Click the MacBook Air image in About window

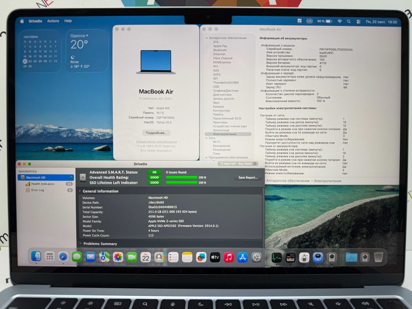(x=156, y=62)
